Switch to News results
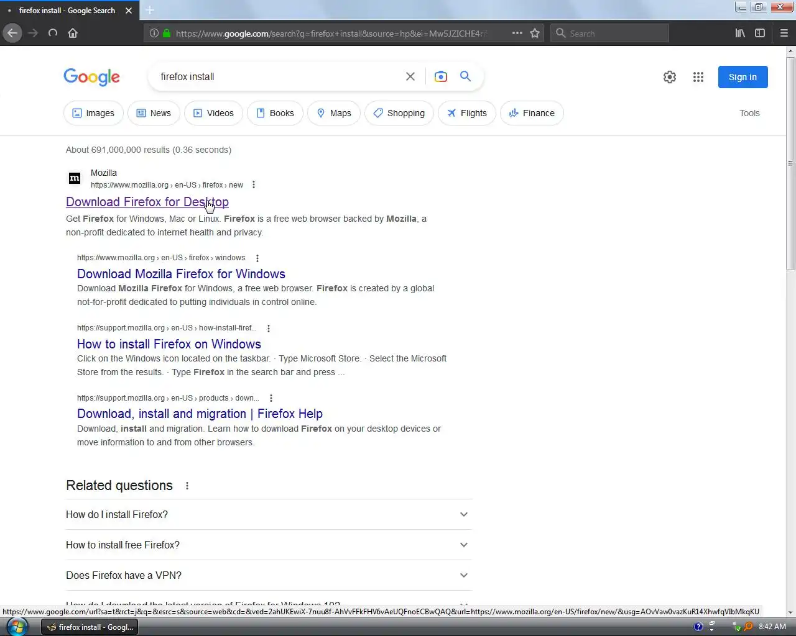The height and width of the screenshot is (636, 796). coord(154,113)
